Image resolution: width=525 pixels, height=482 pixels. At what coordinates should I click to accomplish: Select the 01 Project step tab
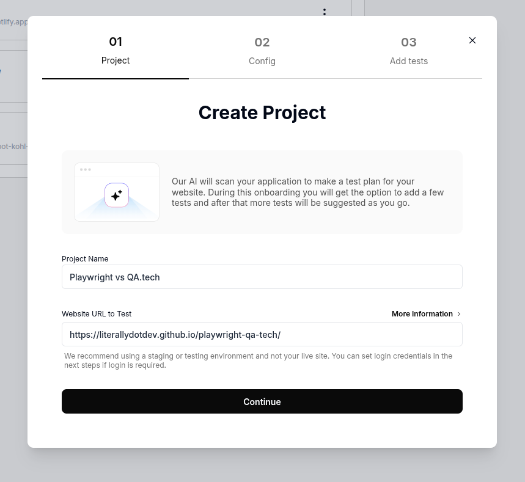116,50
